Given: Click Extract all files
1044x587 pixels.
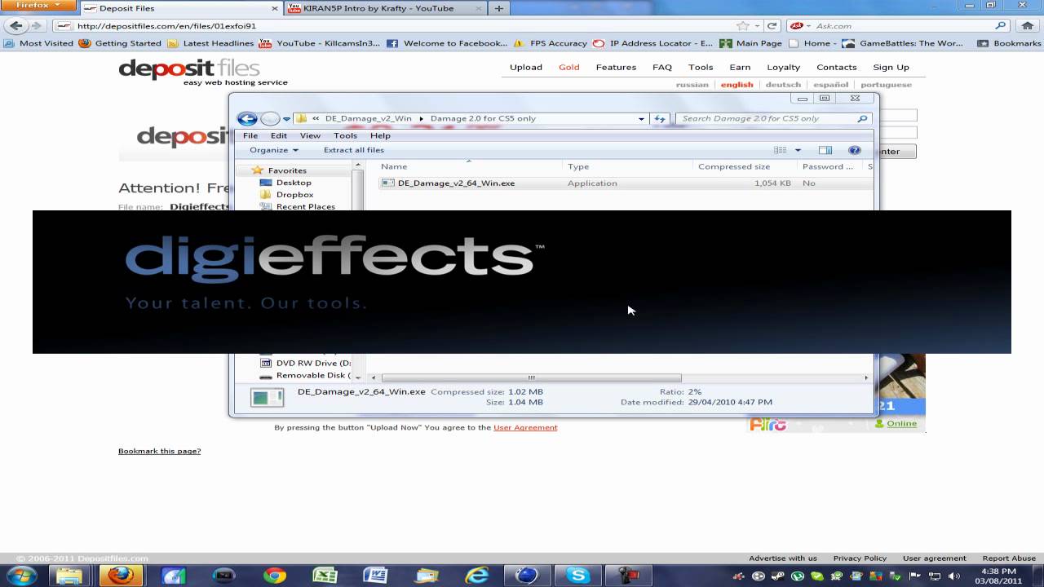Looking at the screenshot, I should 354,150.
